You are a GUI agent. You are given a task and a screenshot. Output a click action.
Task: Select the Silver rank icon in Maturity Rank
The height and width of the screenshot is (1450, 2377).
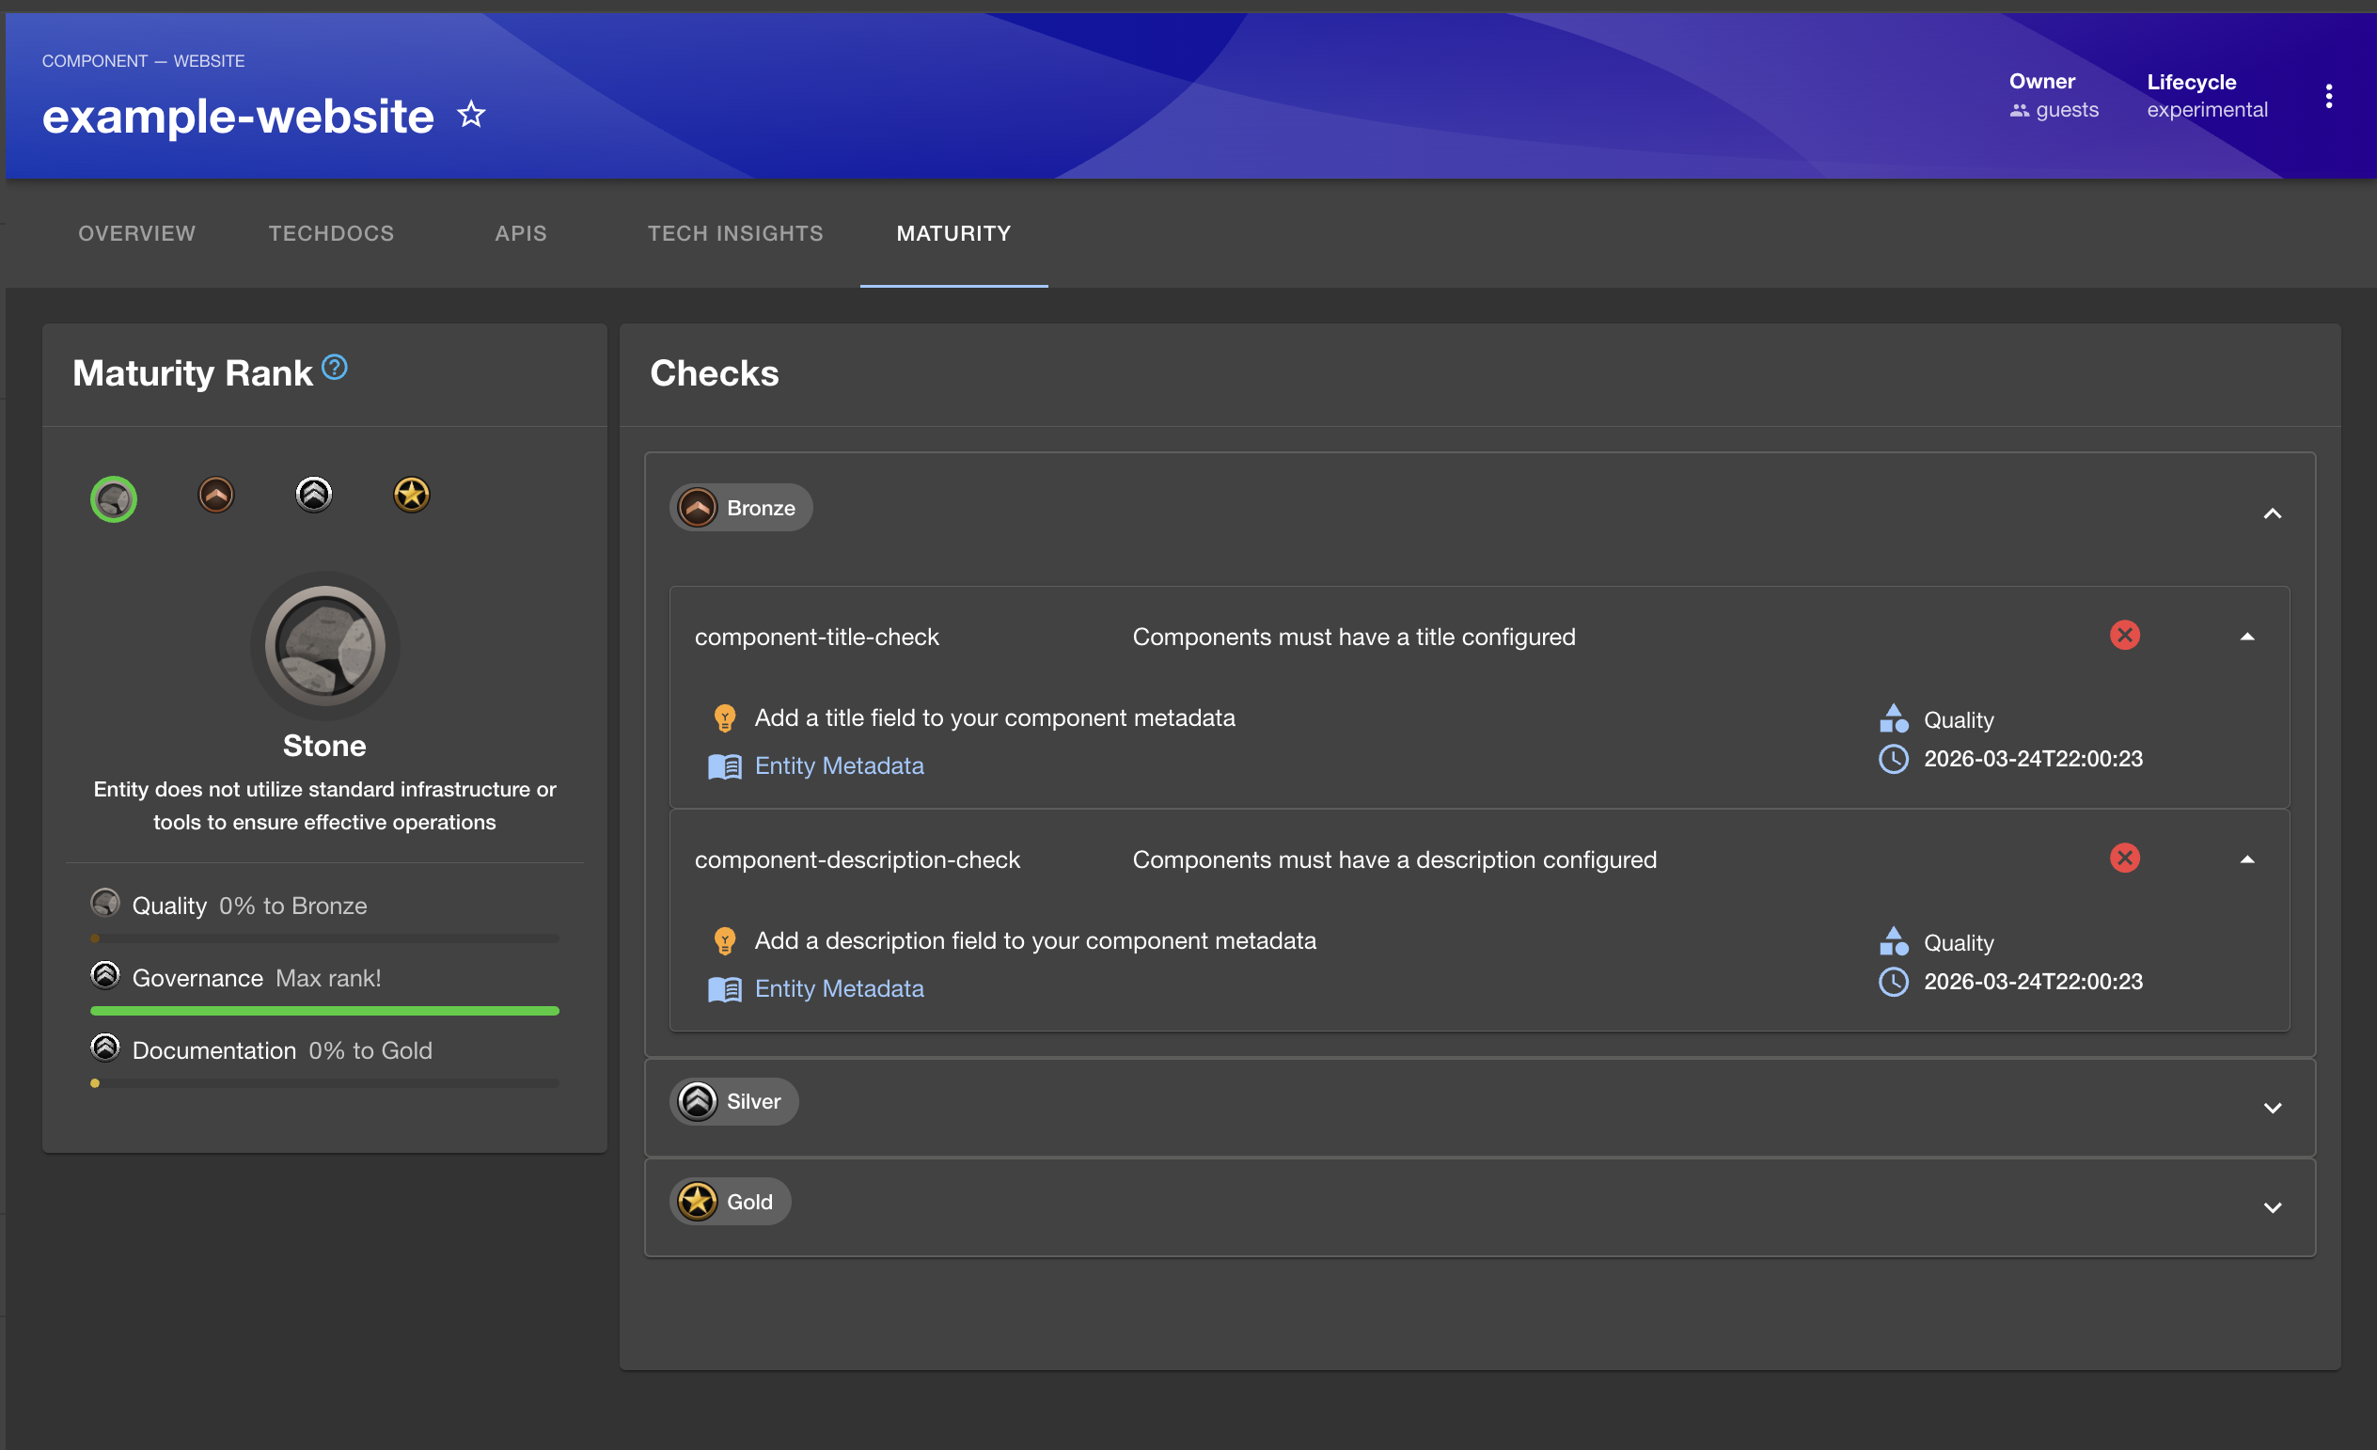pos(312,494)
